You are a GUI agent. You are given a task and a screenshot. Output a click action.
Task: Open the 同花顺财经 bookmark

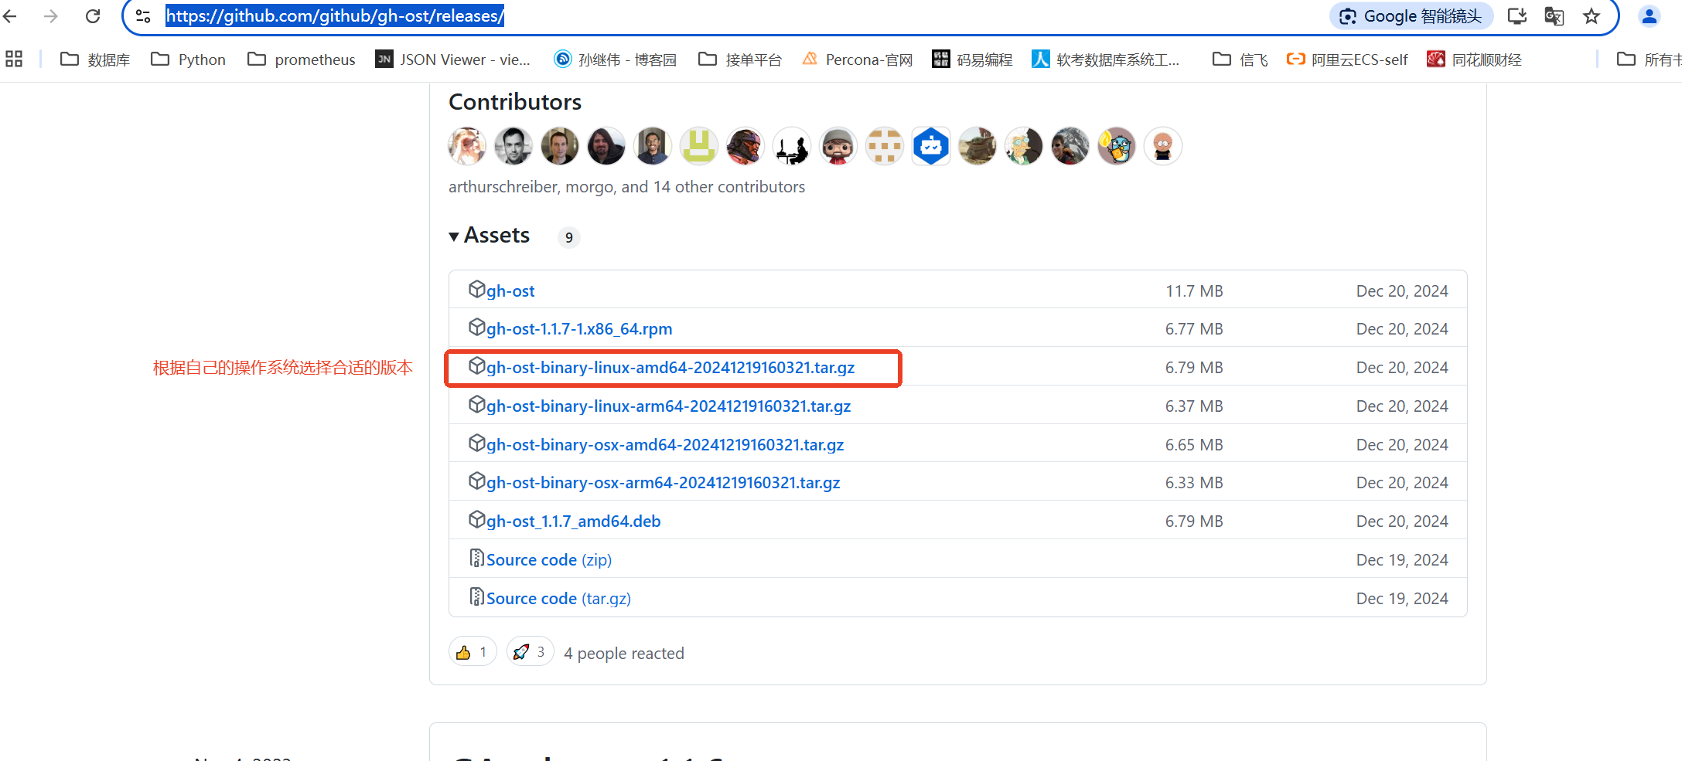(1475, 59)
